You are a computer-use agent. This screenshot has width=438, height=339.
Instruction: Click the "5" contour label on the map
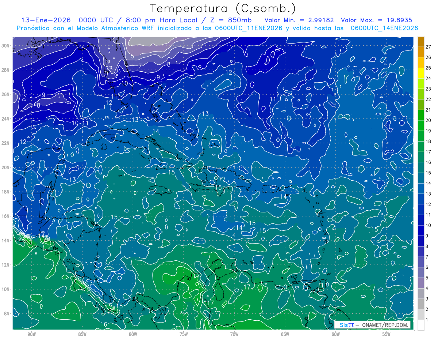click(132, 56)
